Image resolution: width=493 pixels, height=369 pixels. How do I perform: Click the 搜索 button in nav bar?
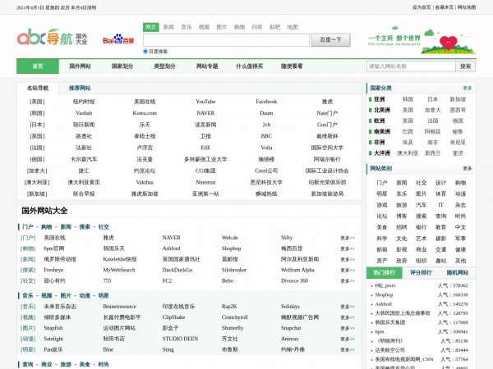(x=465, y=66)
